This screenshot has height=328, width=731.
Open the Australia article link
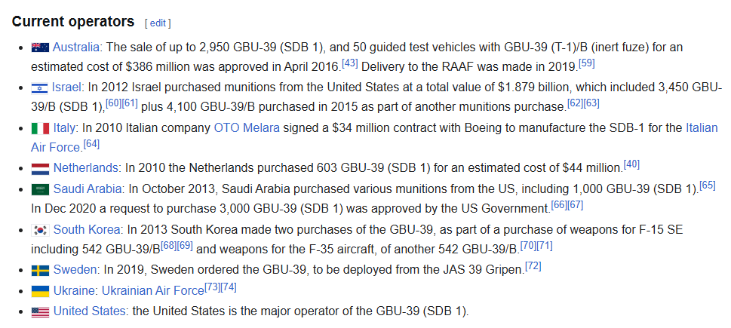pyautogui.click(x=76, y=48)
